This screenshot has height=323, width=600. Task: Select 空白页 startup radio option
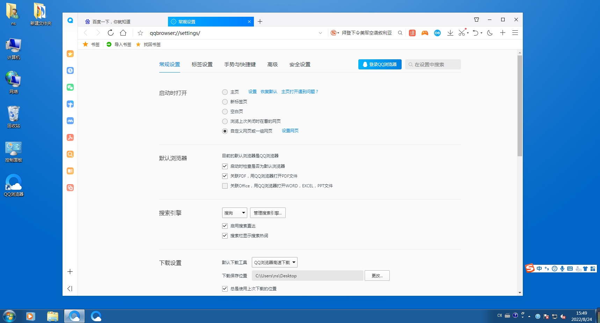click(x=225, y=112)
